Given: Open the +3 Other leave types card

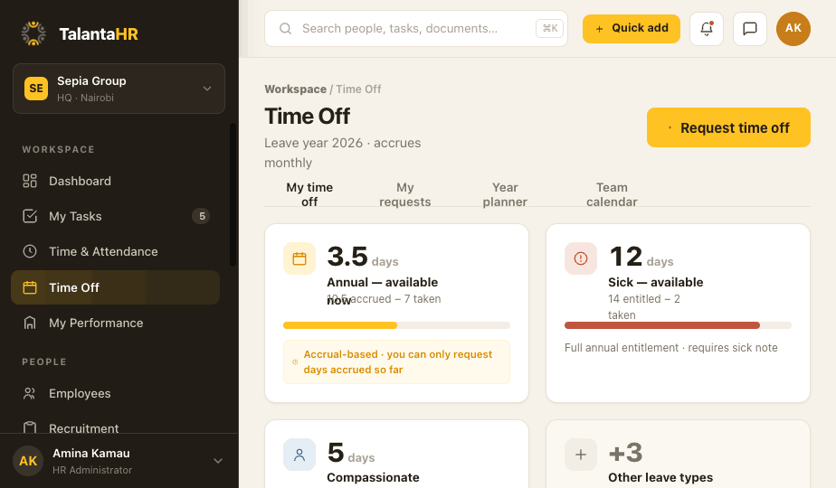Looking at the screenshot, I should pos(678,454).
